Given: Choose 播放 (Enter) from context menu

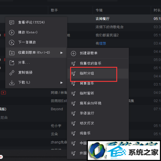Looking at the screenshot, I should pos(36,32).
